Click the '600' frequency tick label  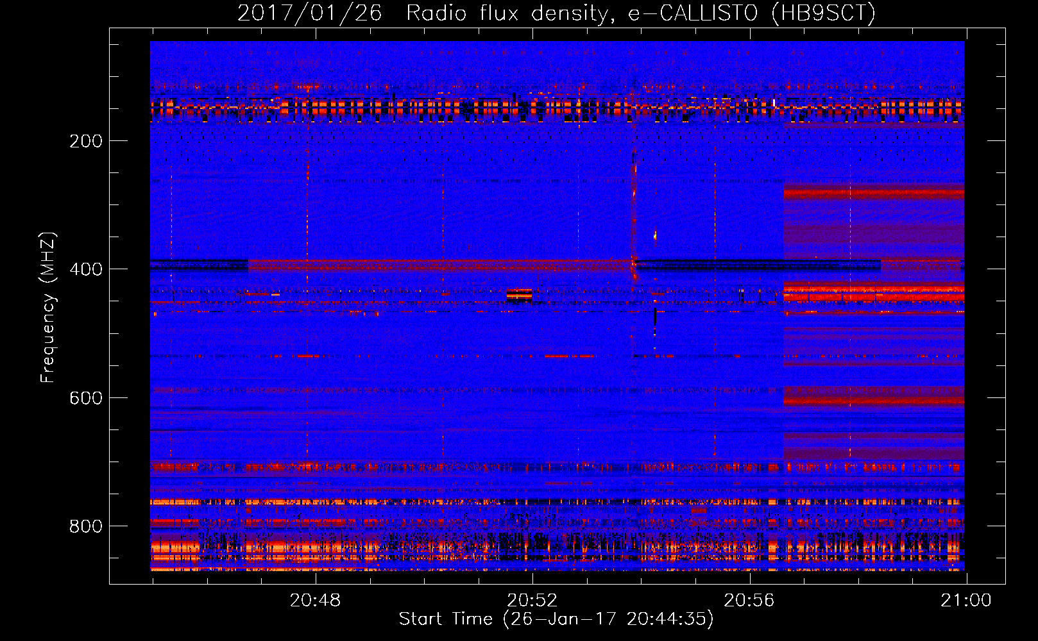point(86,397)
